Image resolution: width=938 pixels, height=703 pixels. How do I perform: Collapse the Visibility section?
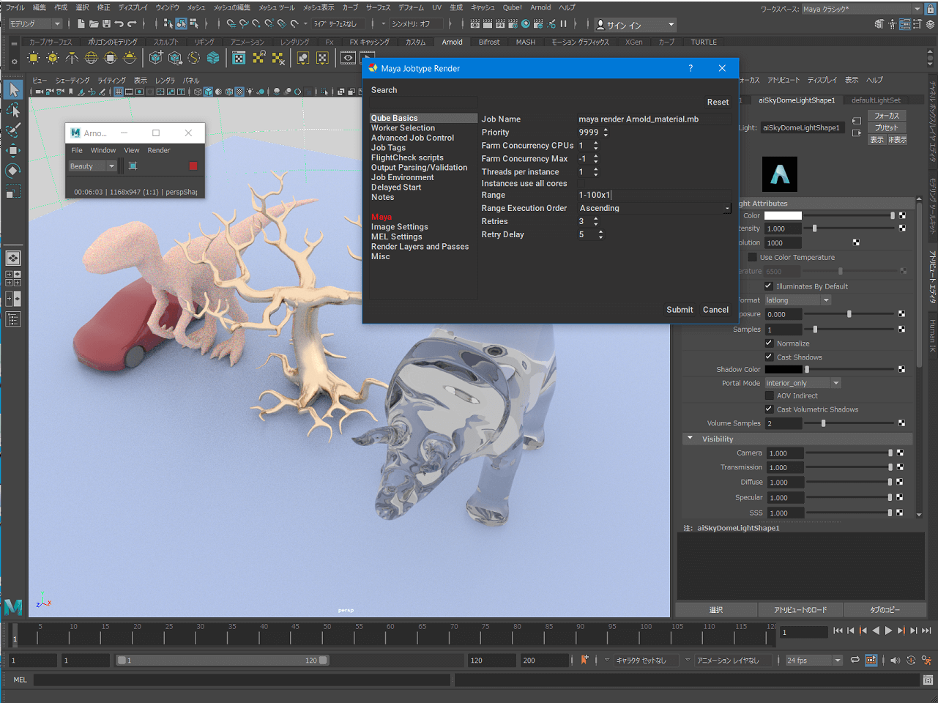690,439
